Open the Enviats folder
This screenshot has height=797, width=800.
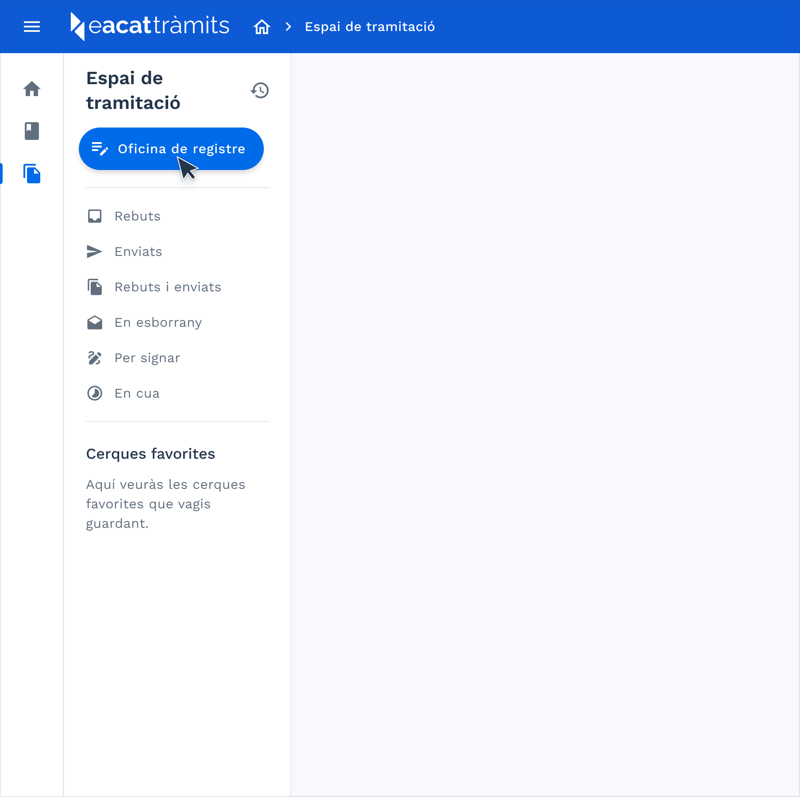click(138, 251)
